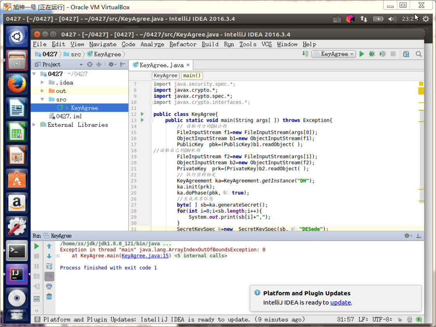The height and width of the screenshot is (327, 436).
Task: Print the console output icon
Action: (49, 286)
